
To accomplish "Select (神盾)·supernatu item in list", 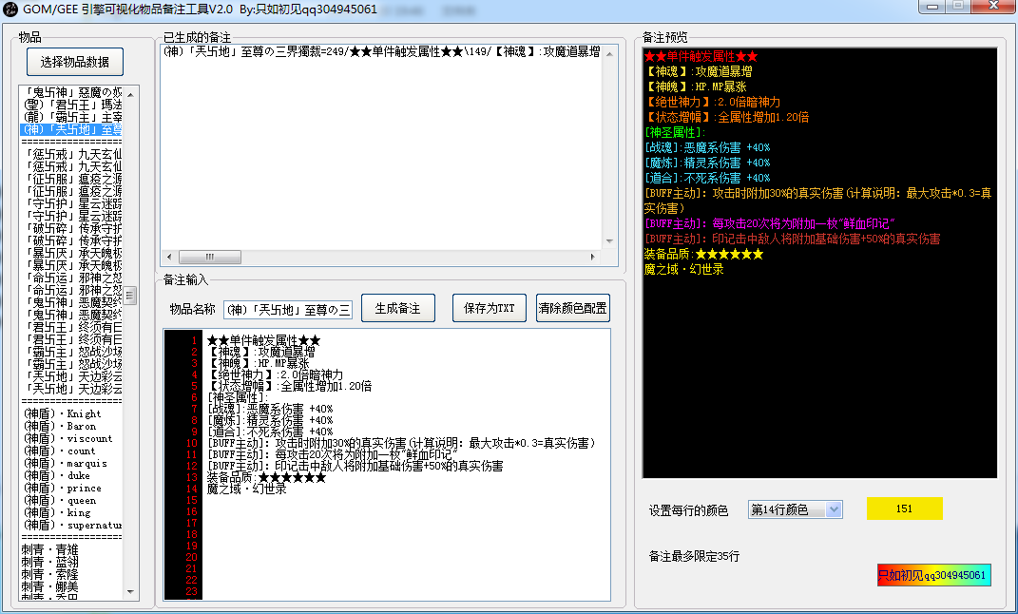I will click(72, 525).
